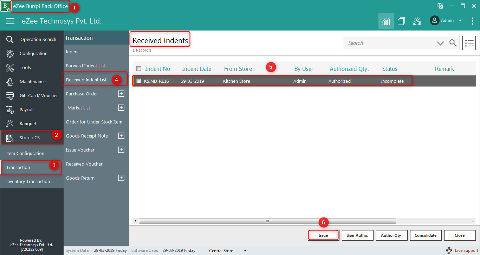Open the hamburger main menu
Viewport: 480px width, 255px height.
(x=10, y=21)
